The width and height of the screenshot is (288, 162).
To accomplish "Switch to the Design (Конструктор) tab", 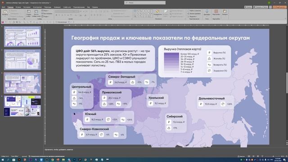I will (37, 7).
